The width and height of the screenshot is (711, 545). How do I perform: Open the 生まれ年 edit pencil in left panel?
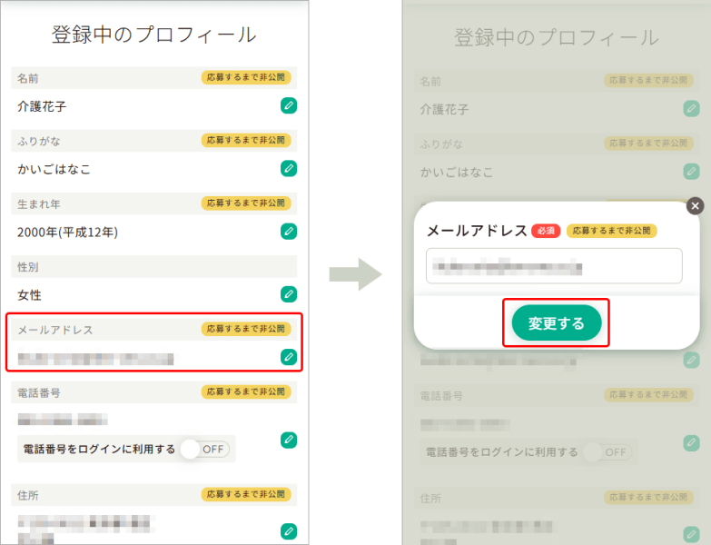288,231
